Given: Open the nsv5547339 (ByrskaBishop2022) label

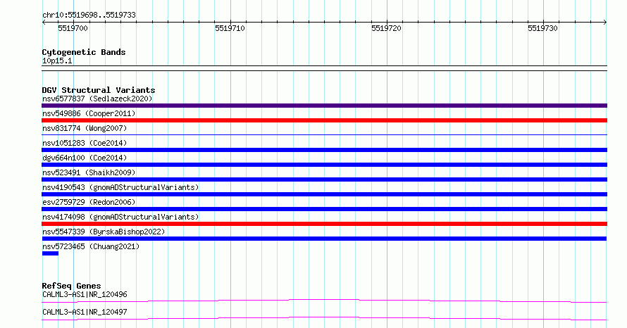Looking at the screenshot, I should (x=104, y=232).
